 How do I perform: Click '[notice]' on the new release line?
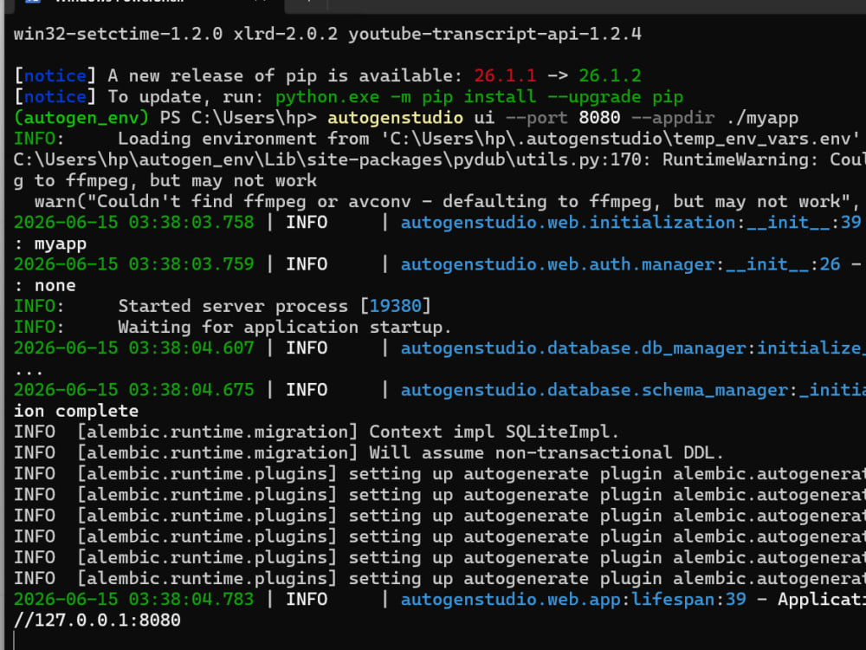point(55,75)
